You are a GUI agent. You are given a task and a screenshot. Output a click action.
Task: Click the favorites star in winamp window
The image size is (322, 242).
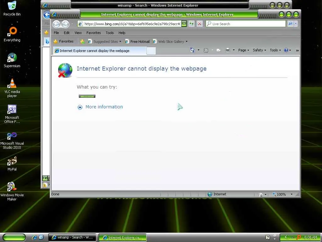[x=47, y=32]
